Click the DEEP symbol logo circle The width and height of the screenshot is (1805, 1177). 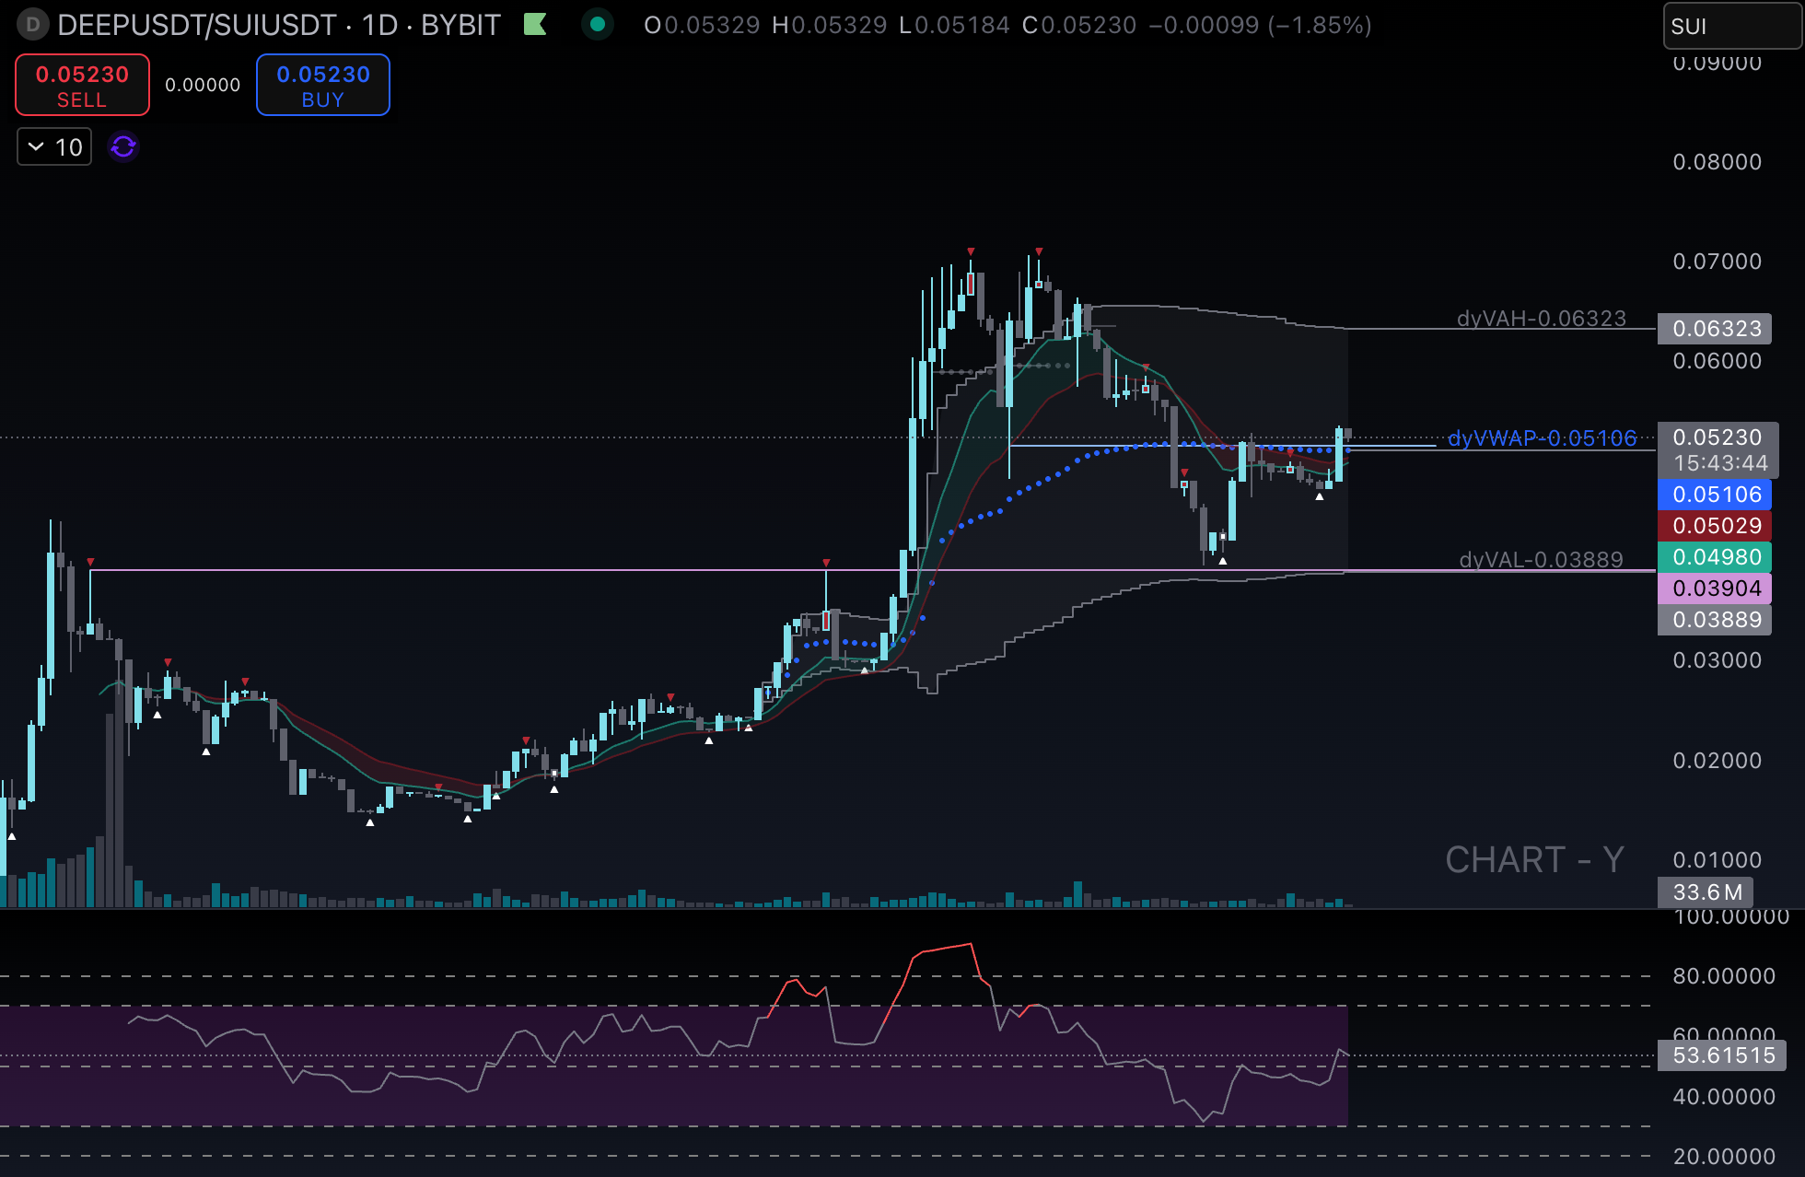[x=33, y=25]
